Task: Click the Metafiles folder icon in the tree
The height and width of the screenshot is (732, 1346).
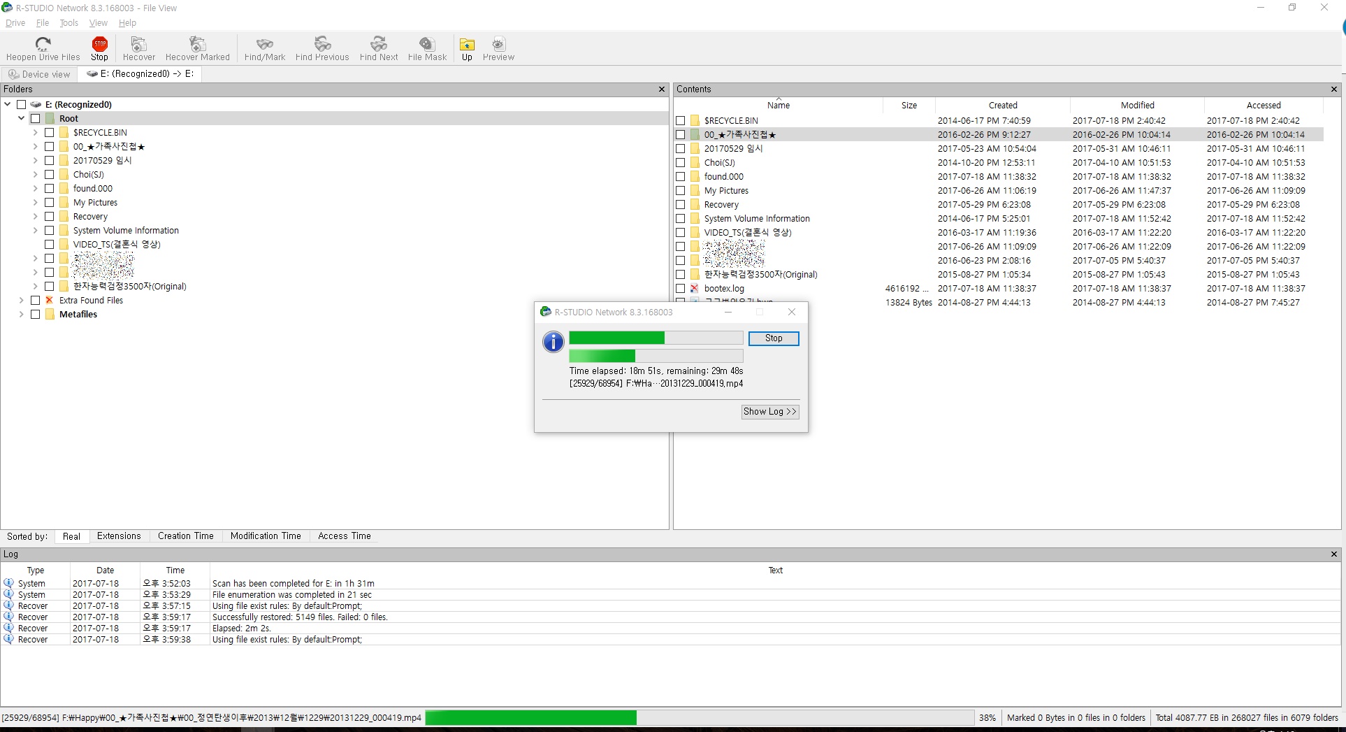Action: point(50,315)
